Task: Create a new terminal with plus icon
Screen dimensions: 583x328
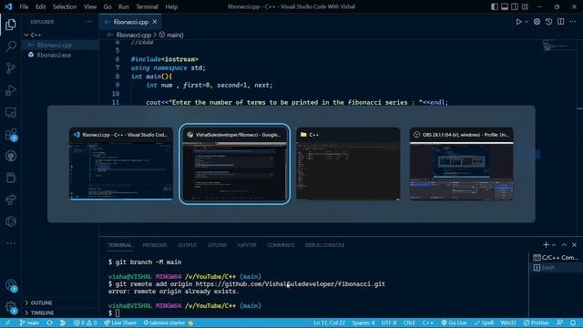Action: tap(546, 245)
